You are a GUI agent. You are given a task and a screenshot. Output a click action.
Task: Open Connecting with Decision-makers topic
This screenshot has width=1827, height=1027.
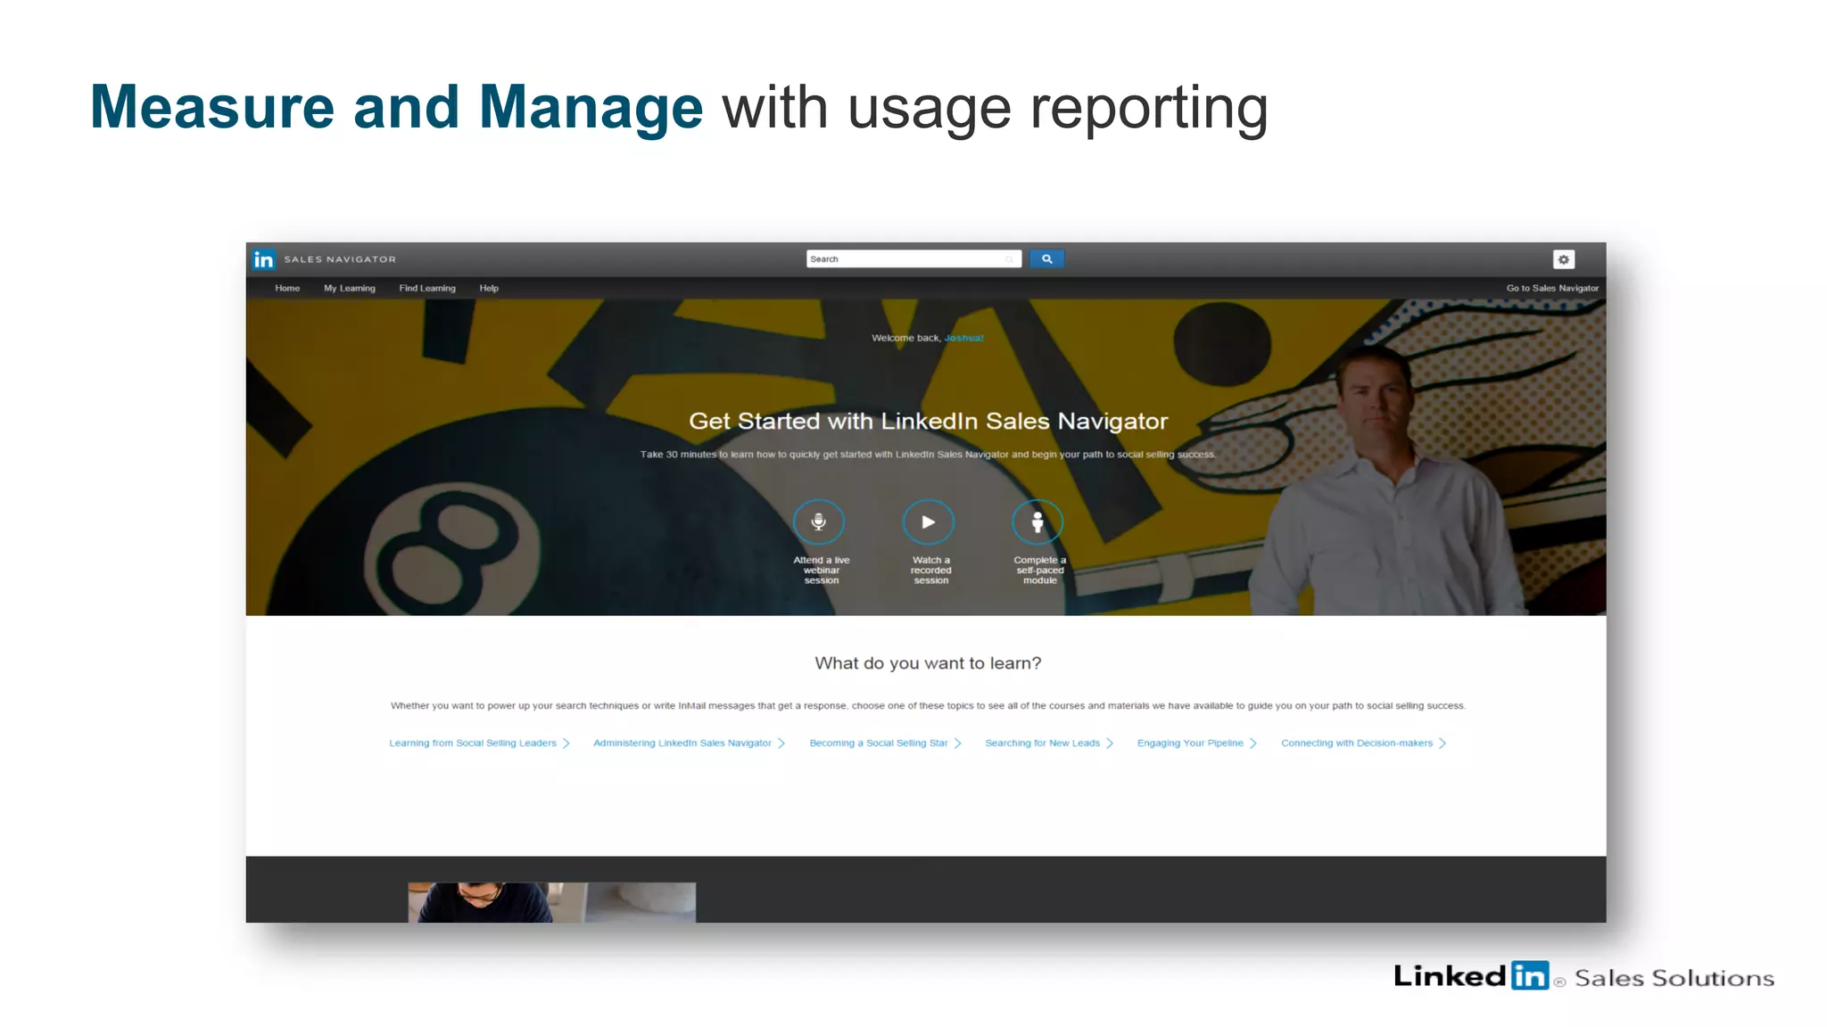coord(1357,743)
